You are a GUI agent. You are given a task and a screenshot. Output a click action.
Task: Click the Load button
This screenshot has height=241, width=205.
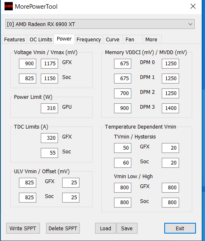(x=105, y=228)
